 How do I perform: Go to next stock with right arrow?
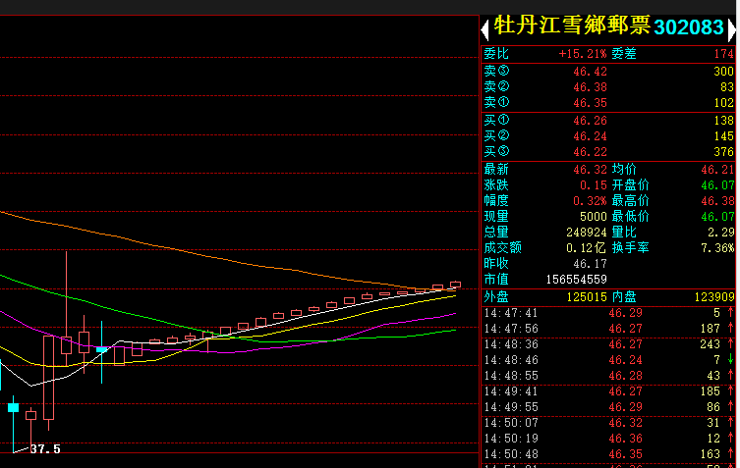coord(731,29)
